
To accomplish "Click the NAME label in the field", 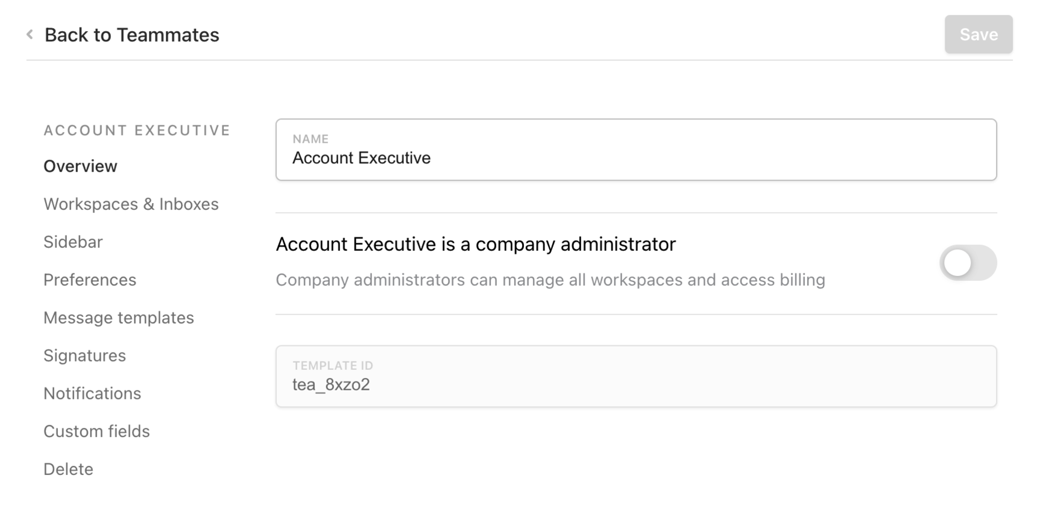I will [310, 139].
